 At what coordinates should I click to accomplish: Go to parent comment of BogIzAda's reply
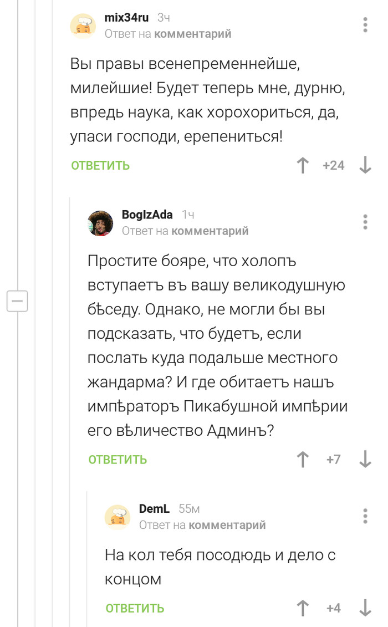point(210,231)
